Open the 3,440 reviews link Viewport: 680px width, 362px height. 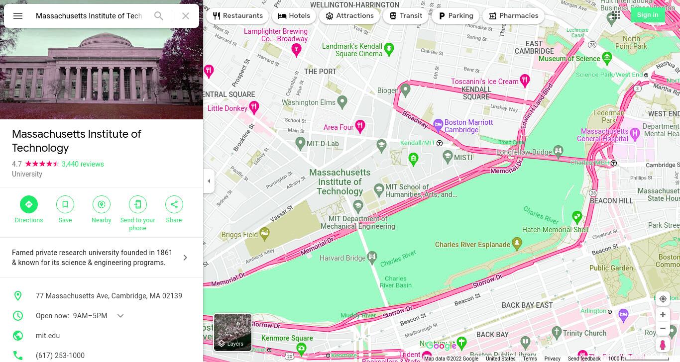pos(83,164)
